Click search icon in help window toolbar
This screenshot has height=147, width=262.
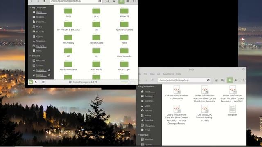pyautogui.click(x=223, y=80)
